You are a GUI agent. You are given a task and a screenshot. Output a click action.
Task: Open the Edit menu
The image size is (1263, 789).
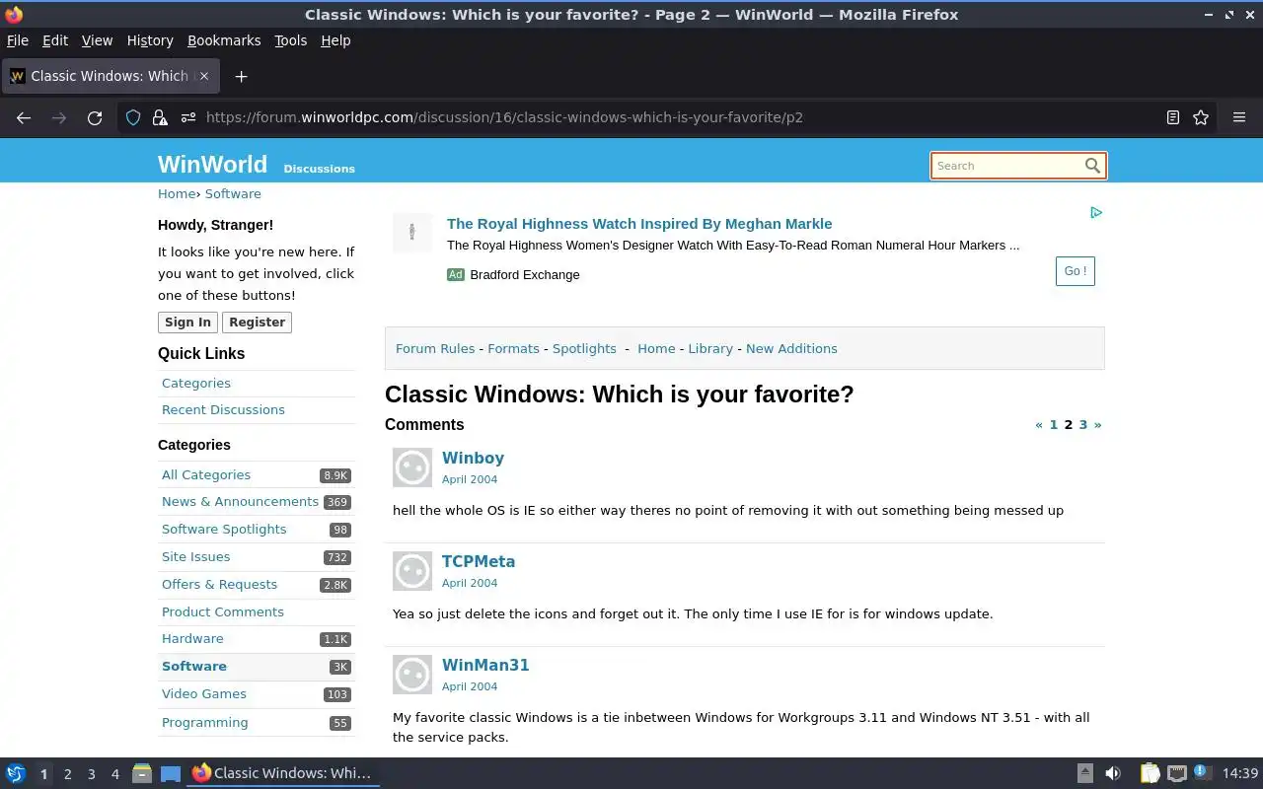point(55,40)
